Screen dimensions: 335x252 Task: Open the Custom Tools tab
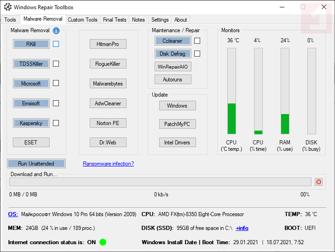(83, 20)
